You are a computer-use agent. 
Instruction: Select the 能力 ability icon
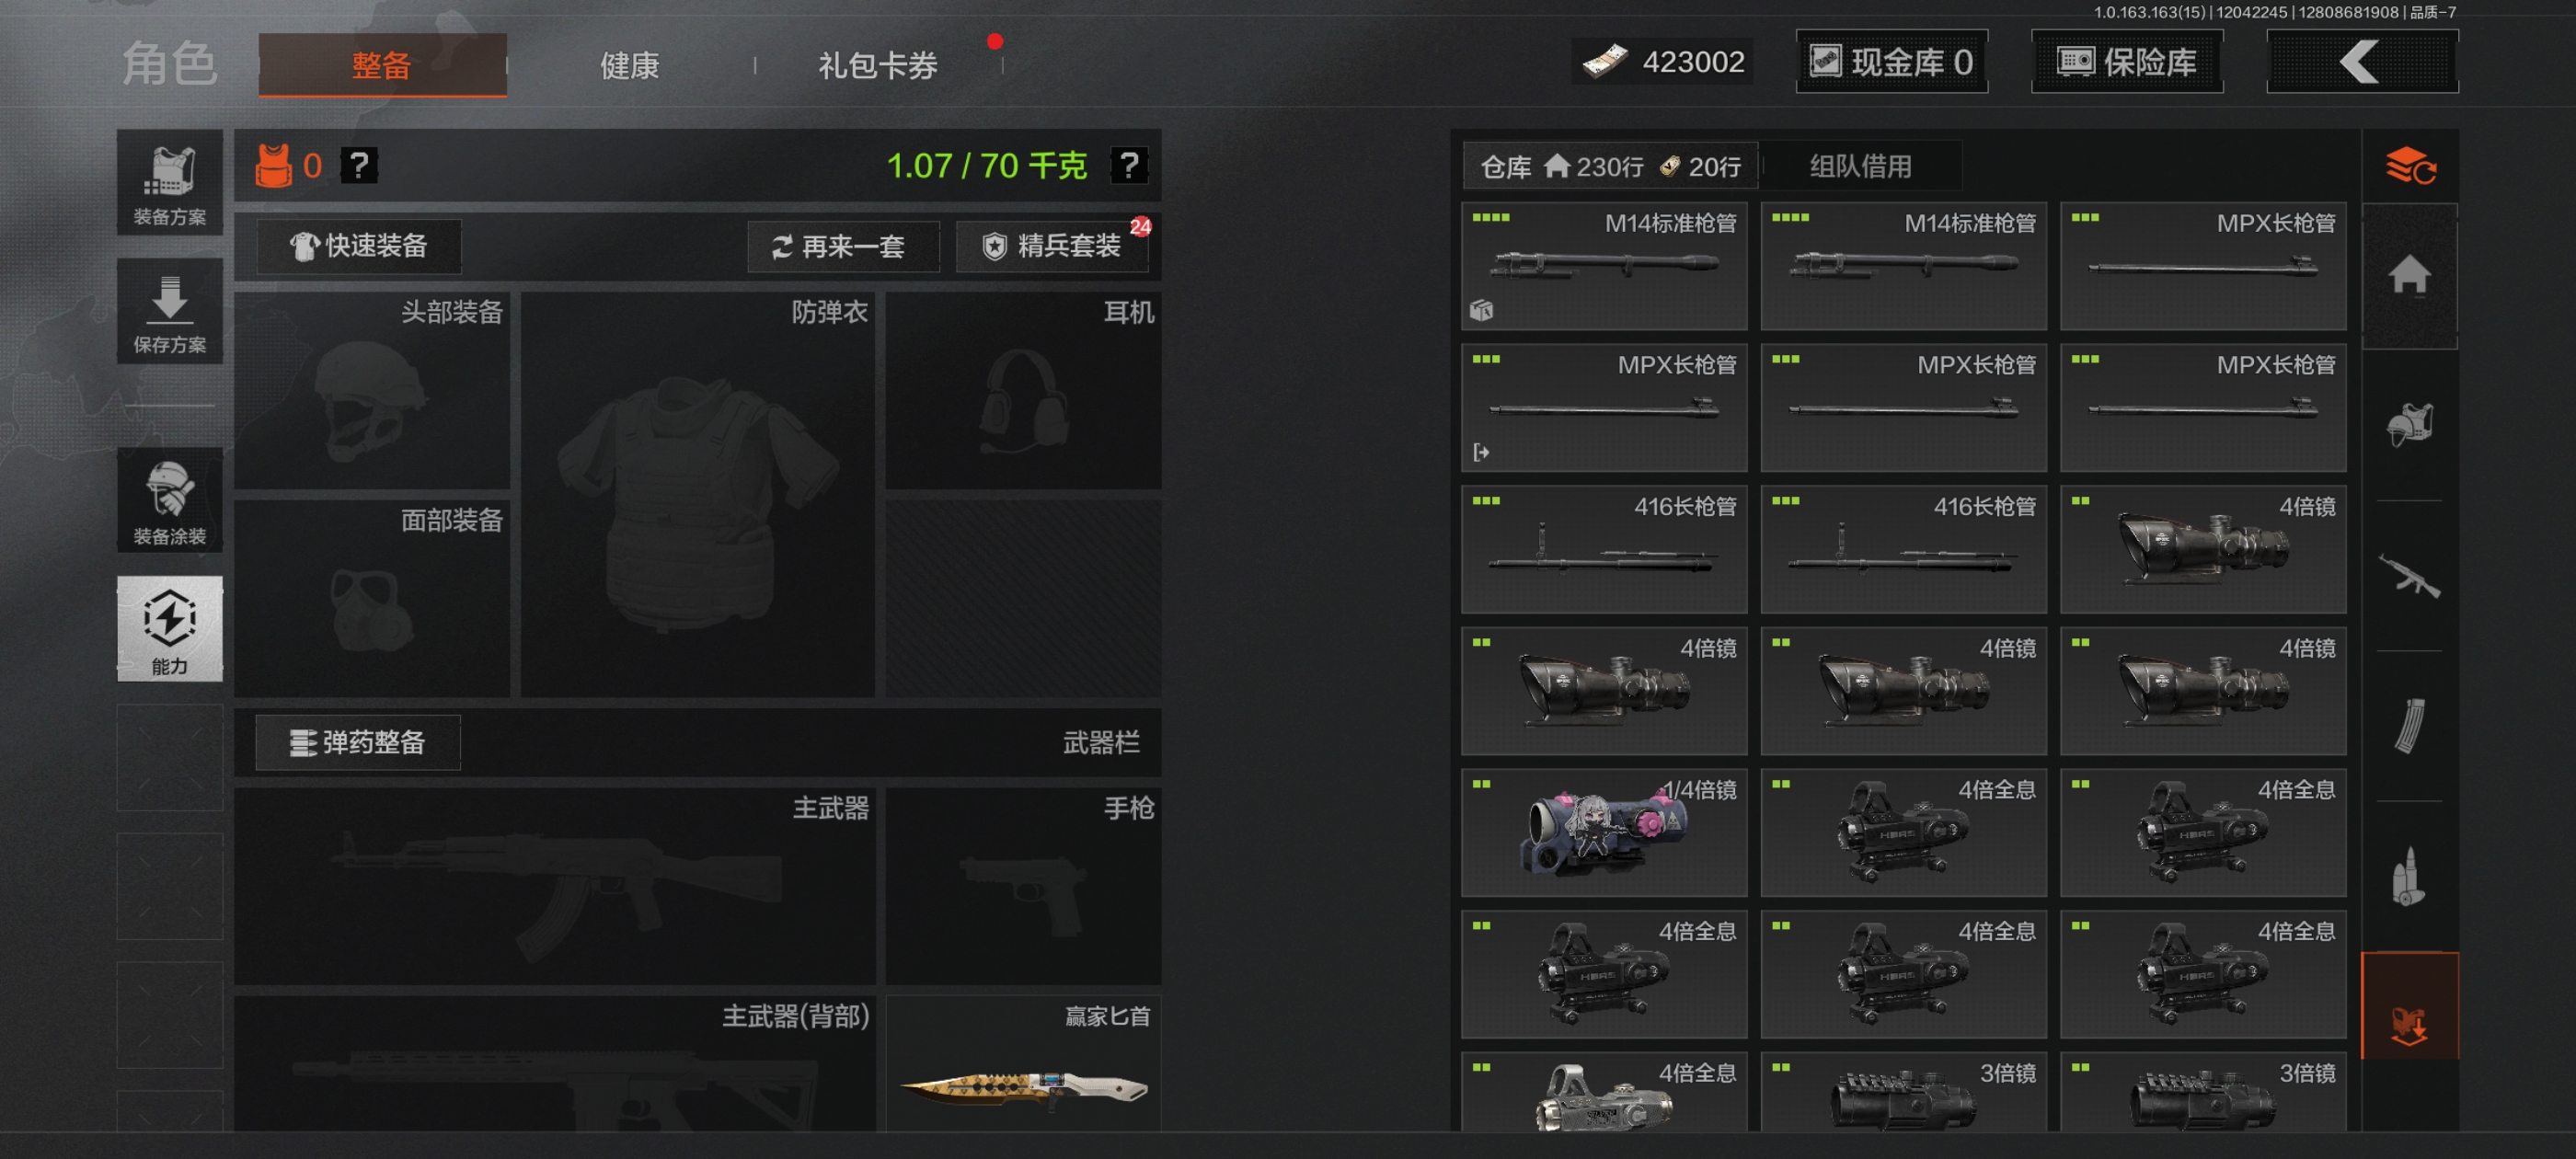pyautogui.click(x=169, y=628)
